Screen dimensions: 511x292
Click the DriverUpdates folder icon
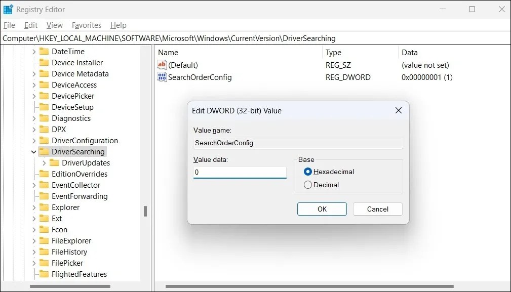(x=54, y=162)
